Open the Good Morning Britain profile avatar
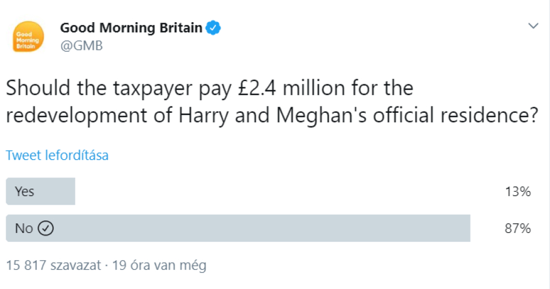550x289 pixels. (28, 37)
